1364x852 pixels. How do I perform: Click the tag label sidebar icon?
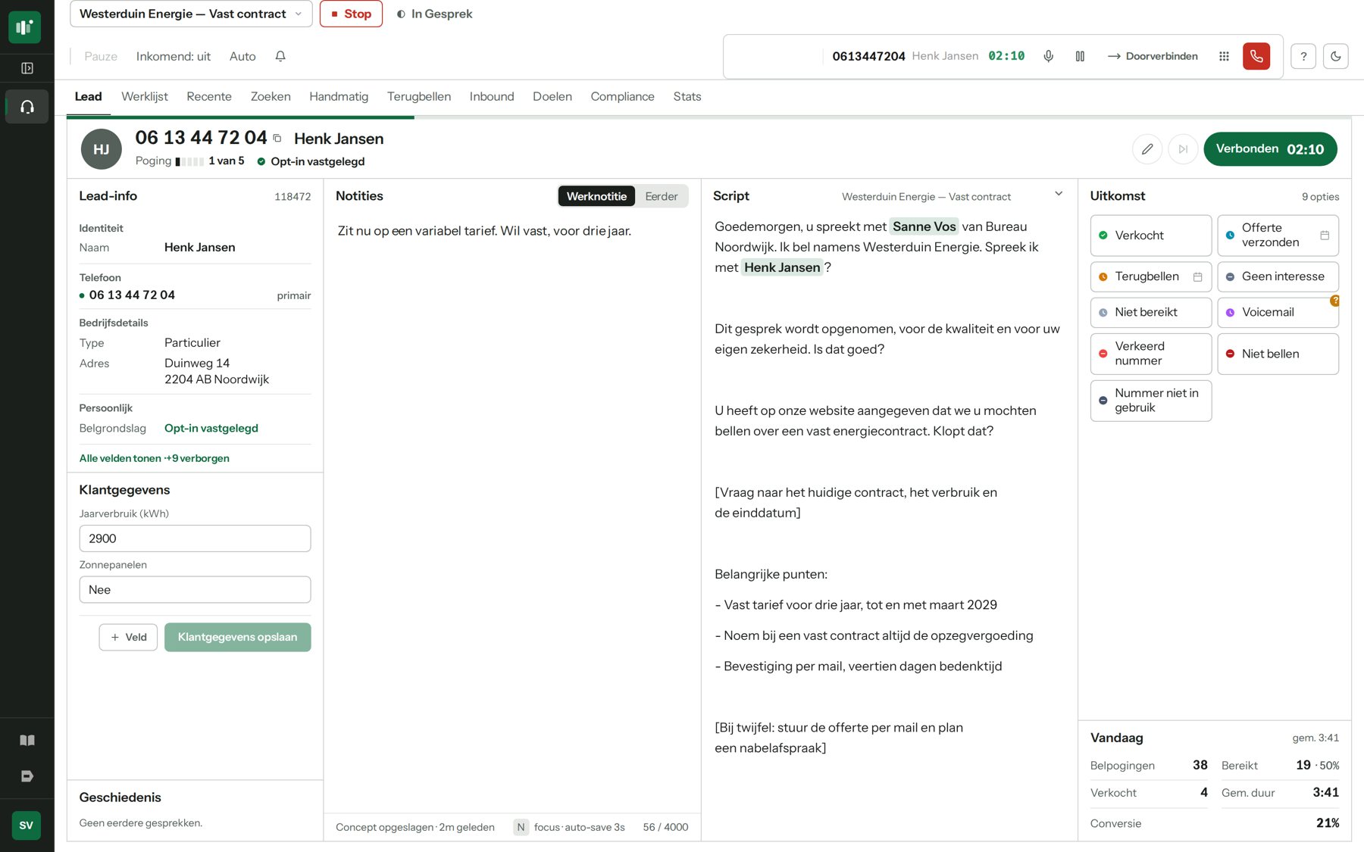pyautogui.click(x=27, y=776)
